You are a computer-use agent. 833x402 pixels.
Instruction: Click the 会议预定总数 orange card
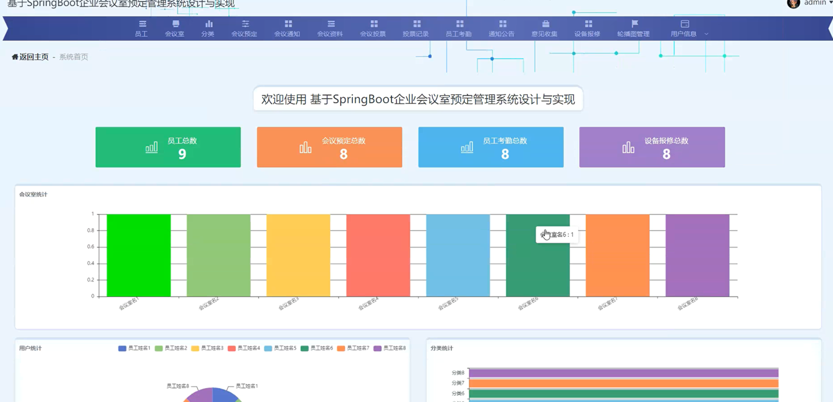point(329,147)
